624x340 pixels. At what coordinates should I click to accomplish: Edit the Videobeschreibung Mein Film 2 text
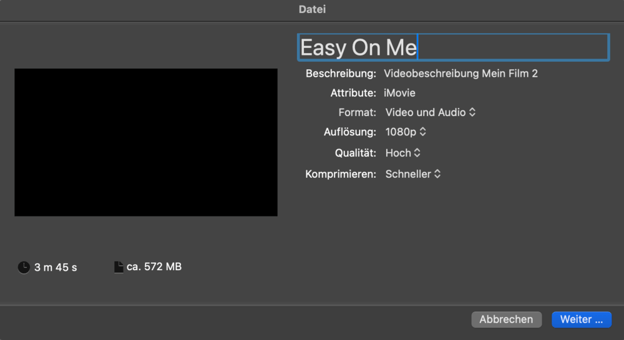[x=461, y=74]
